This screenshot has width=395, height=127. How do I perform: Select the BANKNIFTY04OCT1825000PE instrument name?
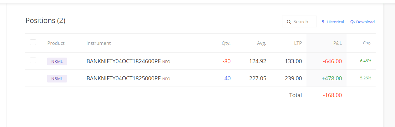tap(124, 78)
